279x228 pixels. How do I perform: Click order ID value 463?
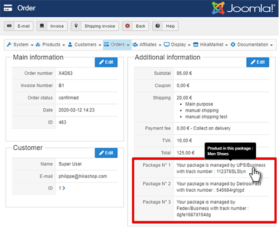pos(62,122)
